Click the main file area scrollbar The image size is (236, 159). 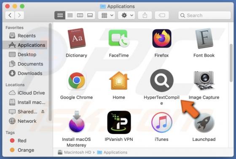pos(231,63)
